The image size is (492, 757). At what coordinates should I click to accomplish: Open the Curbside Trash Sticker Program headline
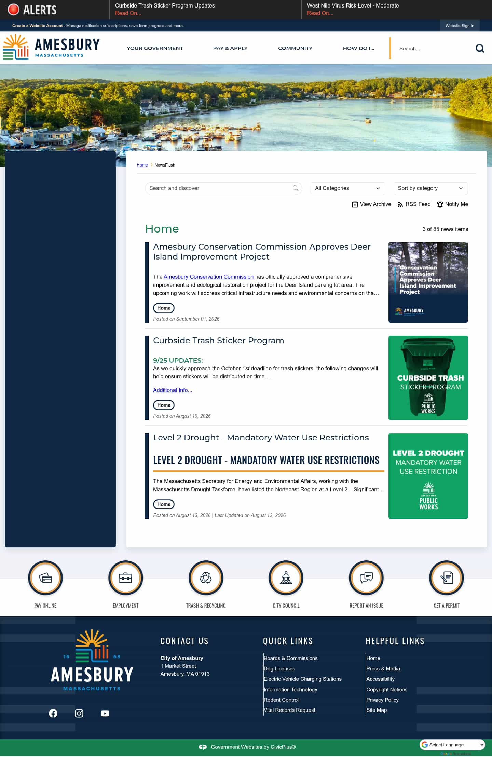(x=218, y=341)
